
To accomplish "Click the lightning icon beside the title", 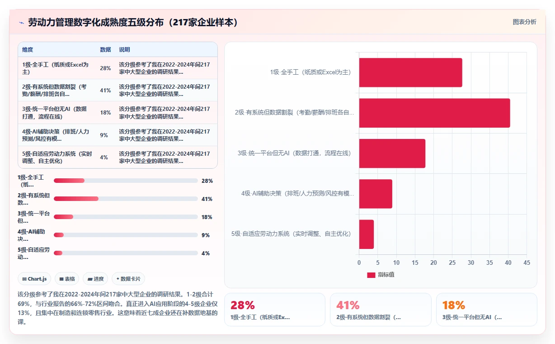I will pyautogui.click(x=21, y=23).
